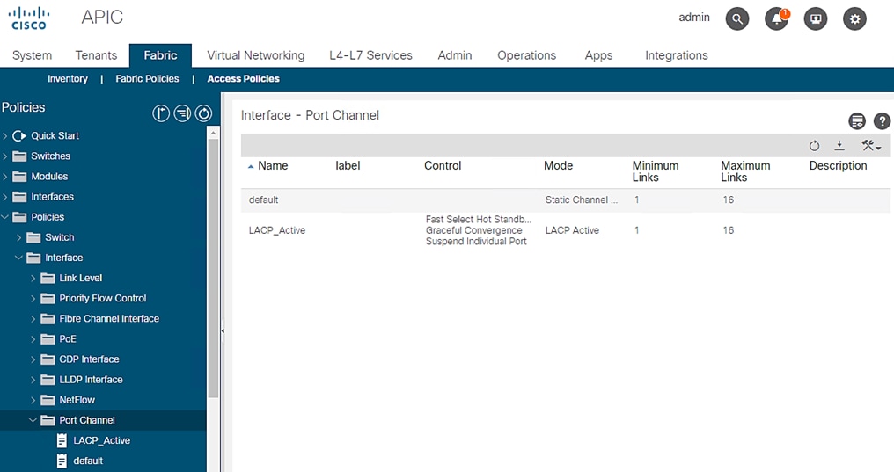Switch to the Tenants tab
Image resolution: width=894 pixels, height=472 pixels.
[96, 55]
